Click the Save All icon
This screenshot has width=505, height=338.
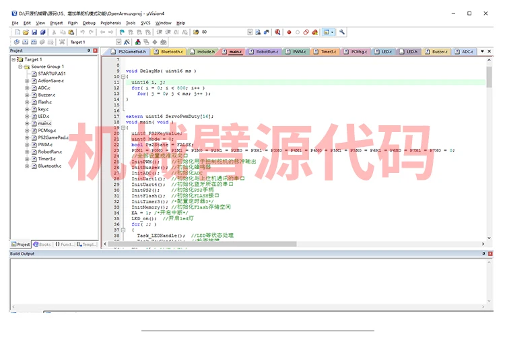point(42,32)
